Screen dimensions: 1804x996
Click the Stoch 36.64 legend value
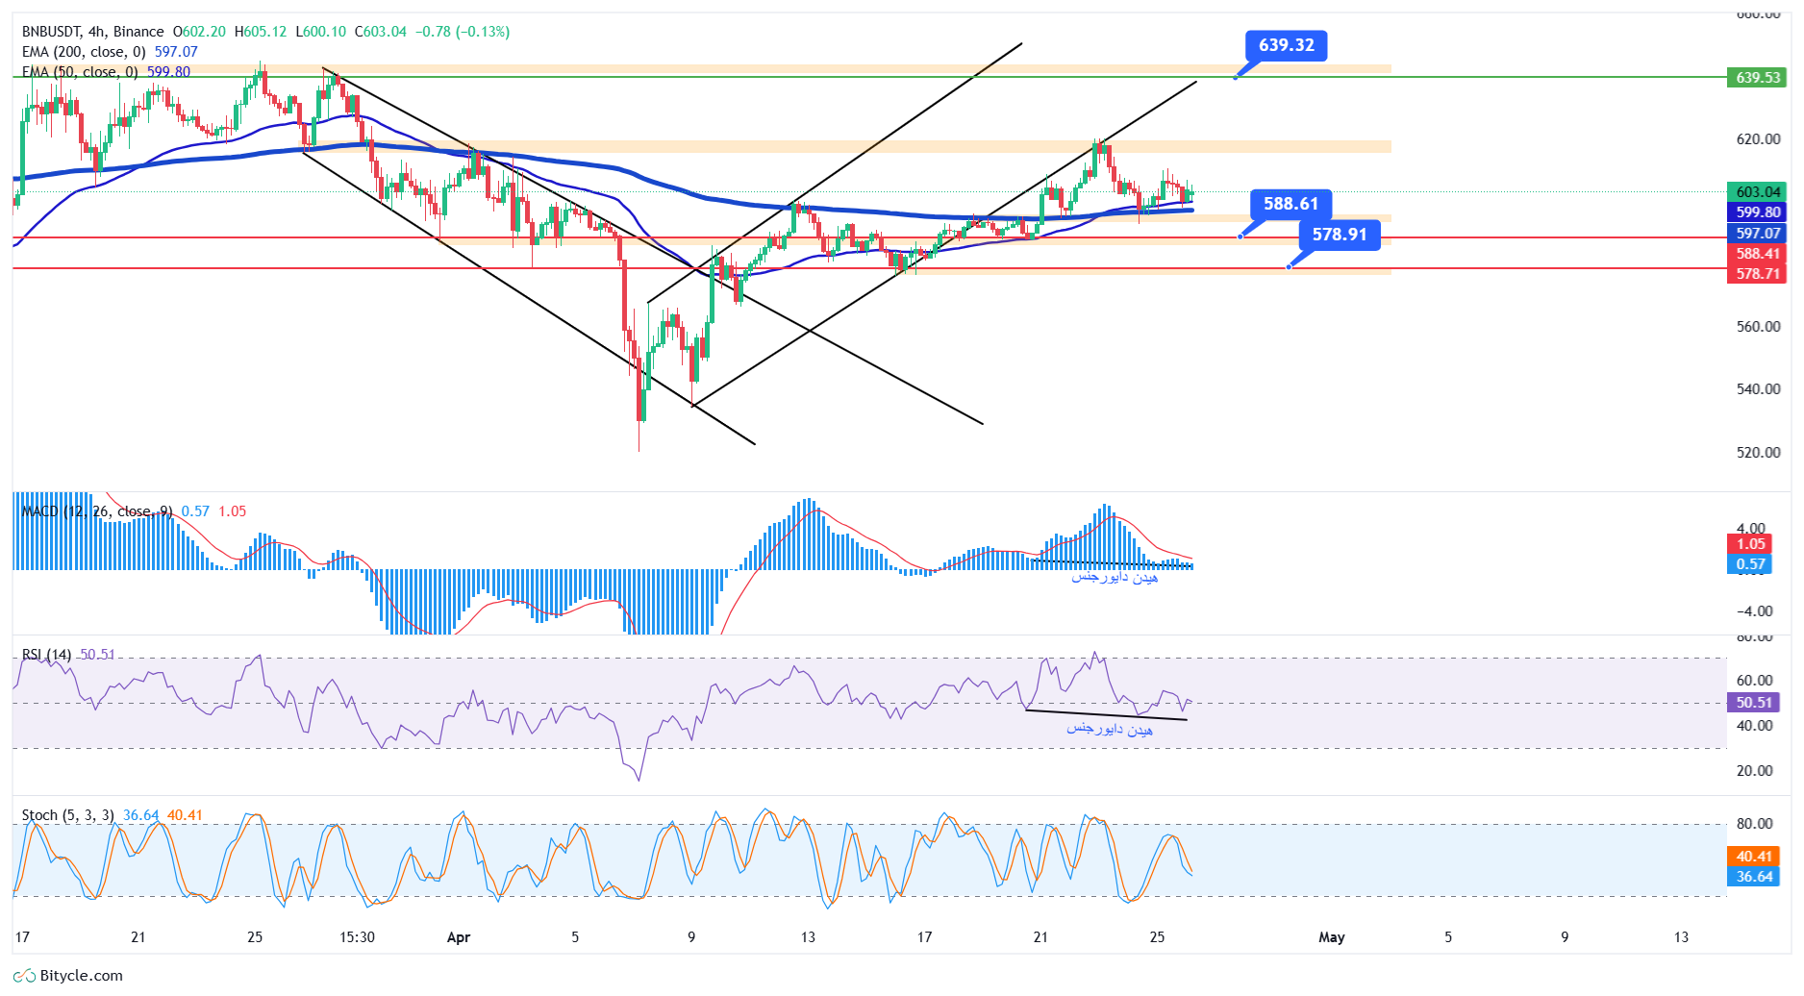tap(140, 815)
